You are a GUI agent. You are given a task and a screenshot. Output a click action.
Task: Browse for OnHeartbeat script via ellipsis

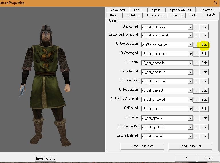tap(196, 81)
